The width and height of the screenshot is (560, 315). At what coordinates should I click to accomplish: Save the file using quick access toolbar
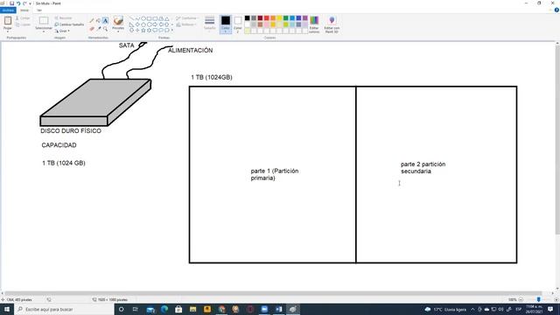click(x=11, y=3)
